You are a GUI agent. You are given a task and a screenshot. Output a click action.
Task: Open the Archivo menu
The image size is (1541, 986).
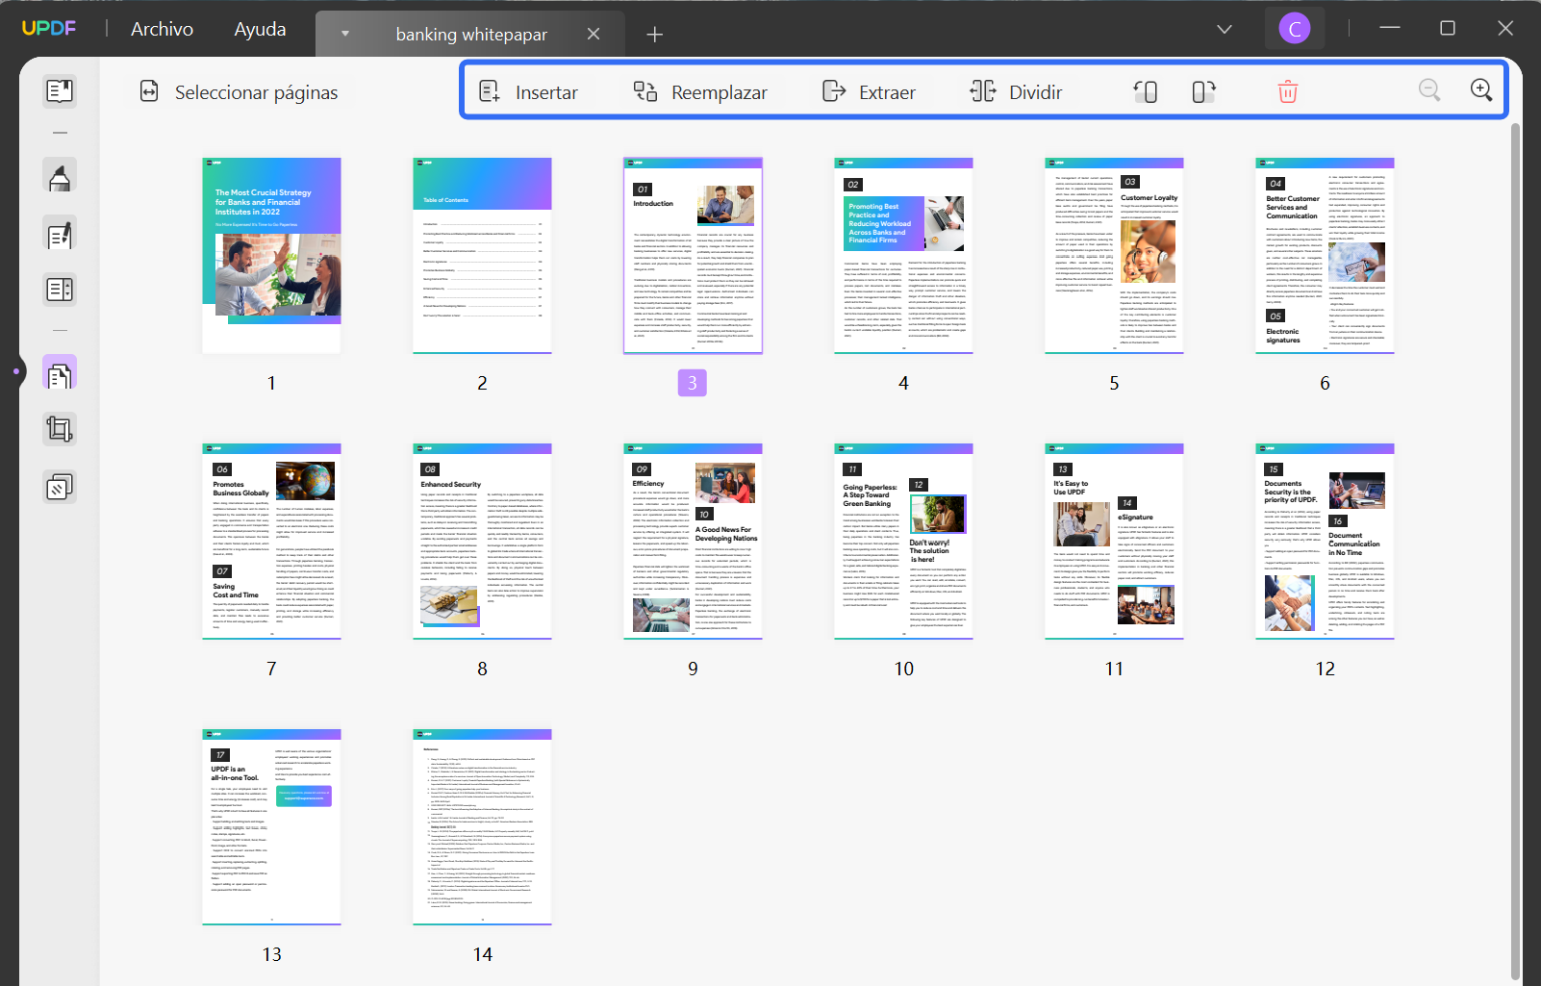(161, 29)
